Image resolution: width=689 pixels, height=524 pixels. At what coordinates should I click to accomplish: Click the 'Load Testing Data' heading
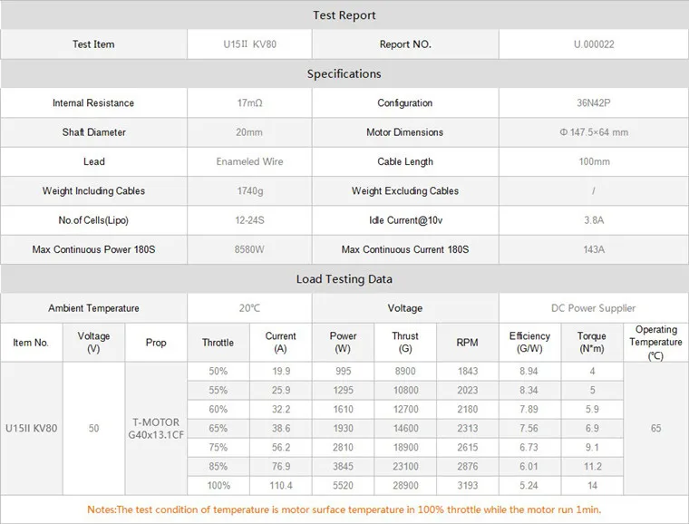click(344, 279)
